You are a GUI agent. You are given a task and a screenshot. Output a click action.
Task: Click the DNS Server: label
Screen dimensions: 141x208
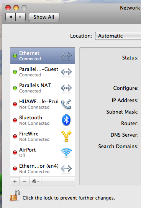click(x=125, y=135)
